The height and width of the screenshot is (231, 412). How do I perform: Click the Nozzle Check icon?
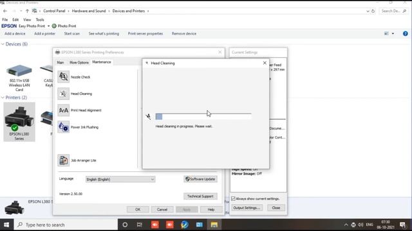63,77
